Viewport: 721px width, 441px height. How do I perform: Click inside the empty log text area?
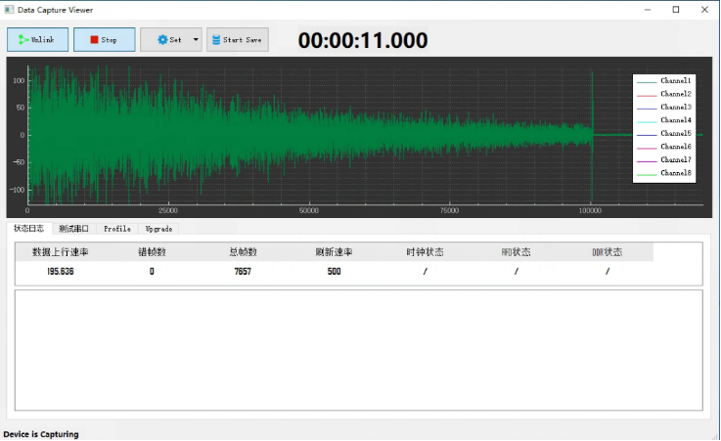click(358, 350)
